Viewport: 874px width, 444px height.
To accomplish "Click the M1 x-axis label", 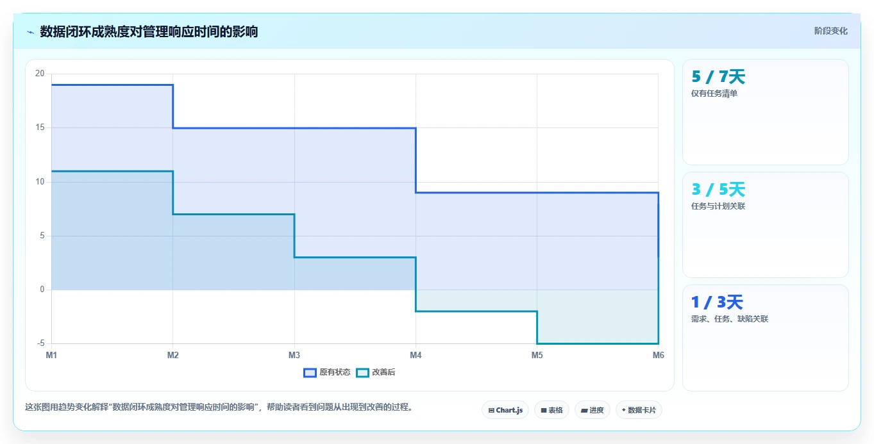I will click(51, 355).
